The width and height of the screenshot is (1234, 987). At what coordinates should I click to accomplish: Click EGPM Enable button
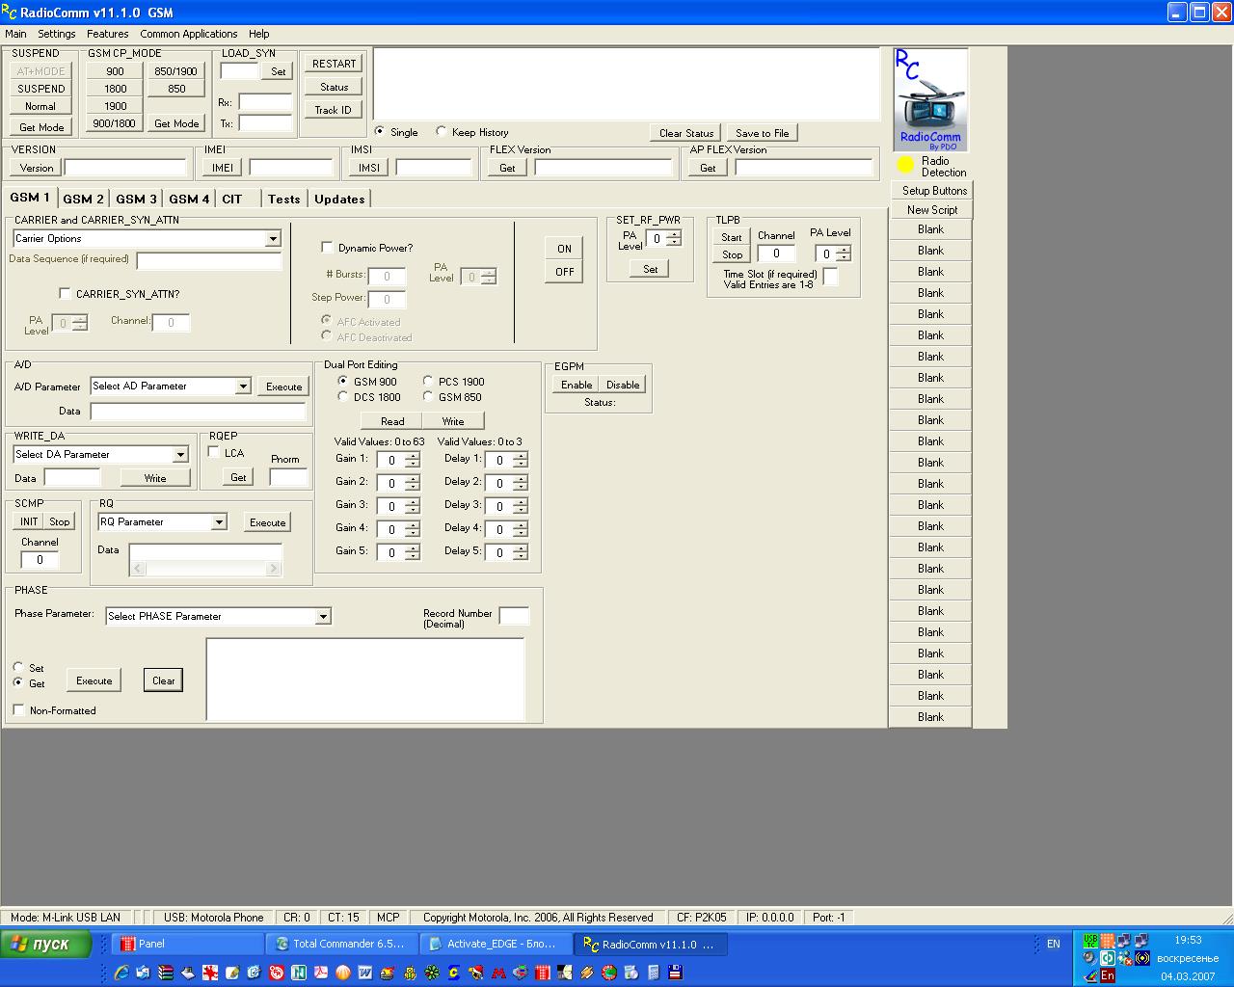[577, 385]
